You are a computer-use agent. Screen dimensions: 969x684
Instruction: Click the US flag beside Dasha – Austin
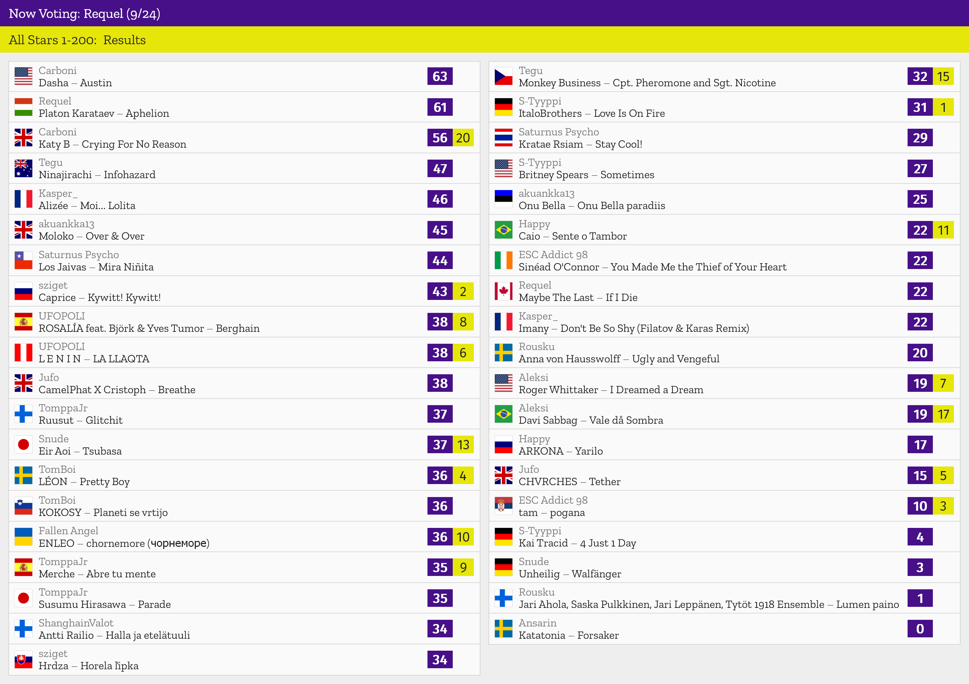point(23,76)
